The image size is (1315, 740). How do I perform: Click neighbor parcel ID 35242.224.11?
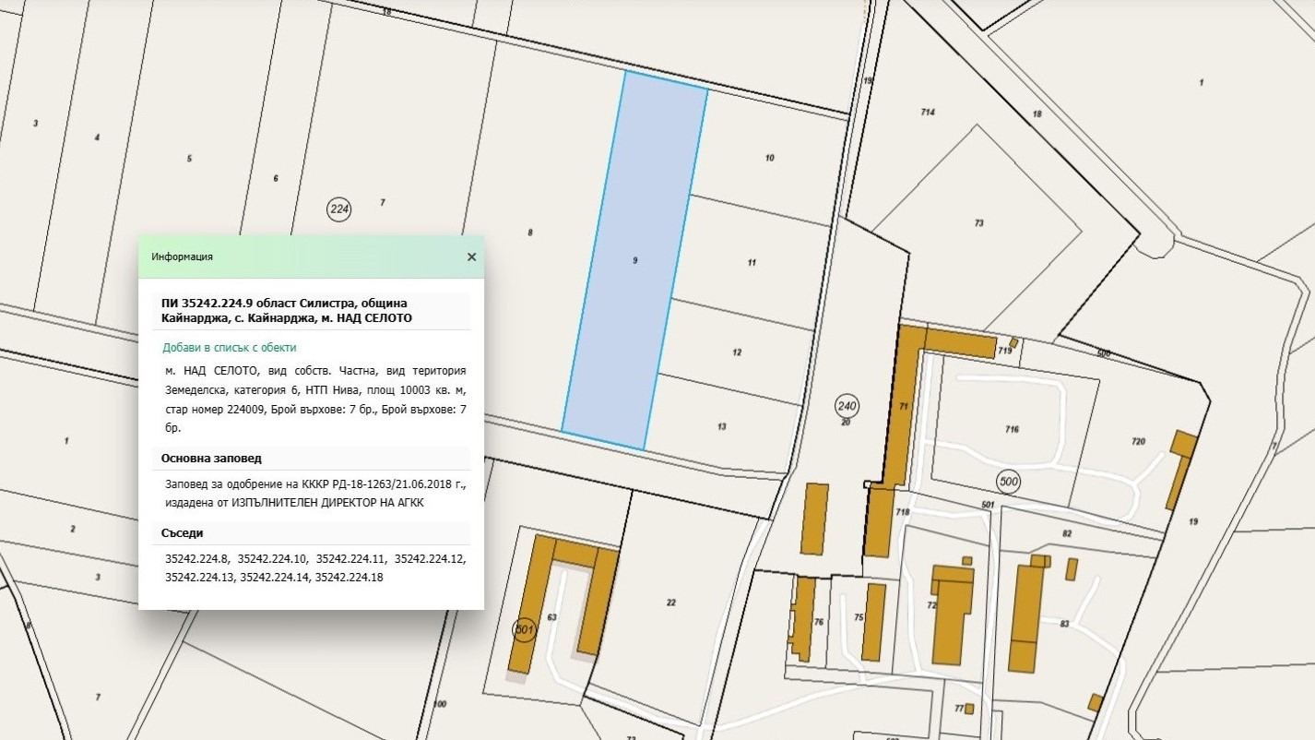(350, 558)
